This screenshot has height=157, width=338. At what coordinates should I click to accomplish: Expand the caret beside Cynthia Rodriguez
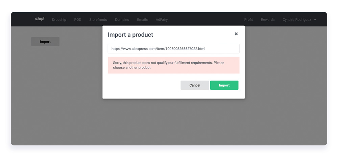(x=315, y=20)
